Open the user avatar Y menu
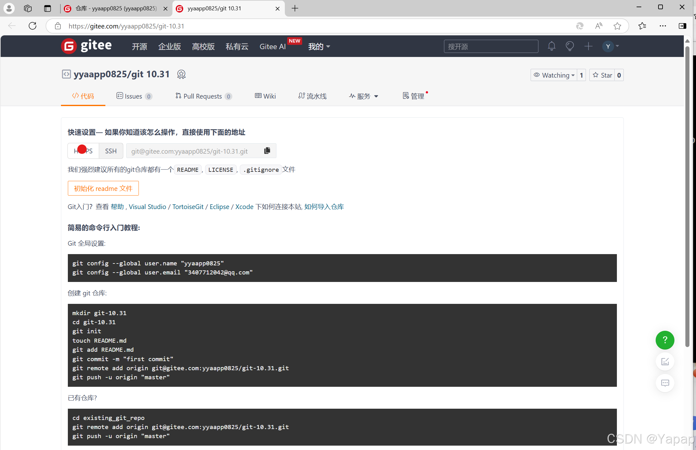 [611, 46]
